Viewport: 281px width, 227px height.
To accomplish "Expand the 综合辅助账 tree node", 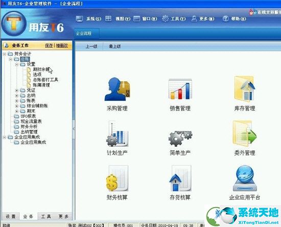I will coord(17,106).
